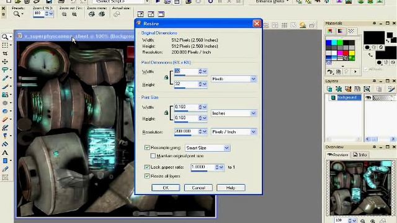Uncheck Resize all layers checkbox
Image resolution: width=397 pixels, height=223 pixels.
click(x=147, y=176)
